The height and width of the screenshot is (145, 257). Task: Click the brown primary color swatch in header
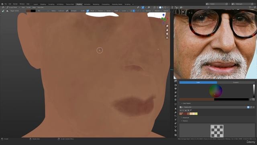coord(29,11)
